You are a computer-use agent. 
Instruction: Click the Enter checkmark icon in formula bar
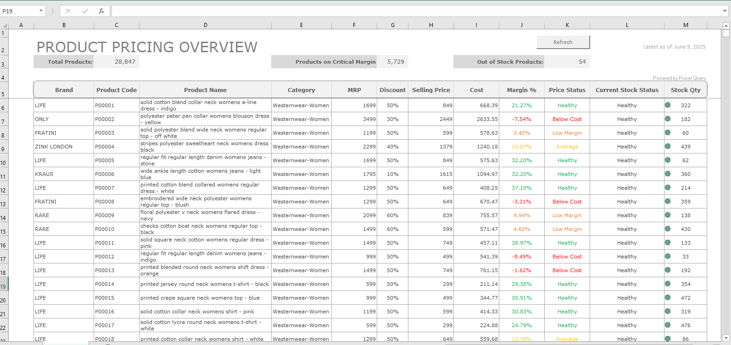pyautogui.click(x=85, y=11)
